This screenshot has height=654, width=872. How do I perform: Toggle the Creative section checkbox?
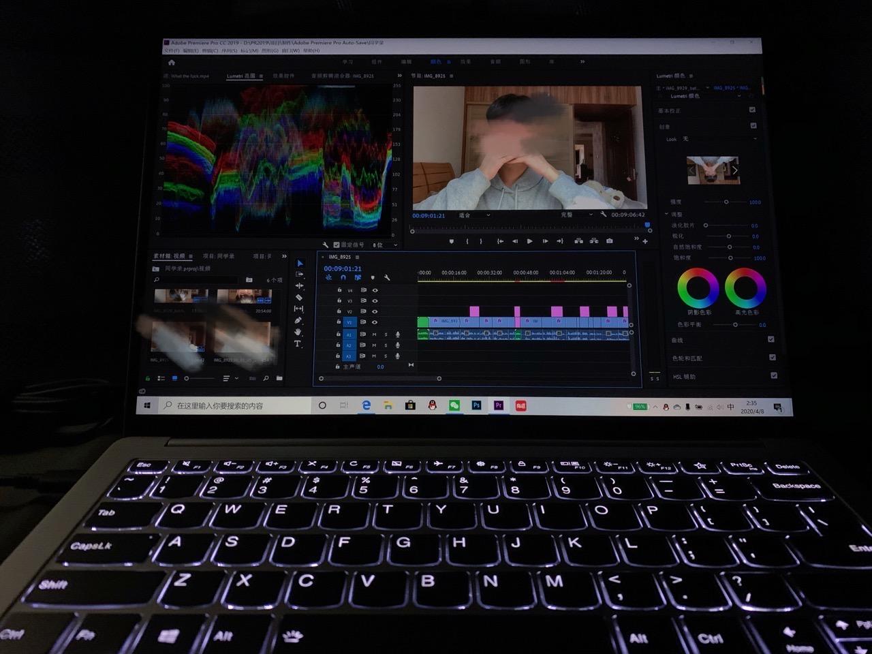click(x=753, y=125)
